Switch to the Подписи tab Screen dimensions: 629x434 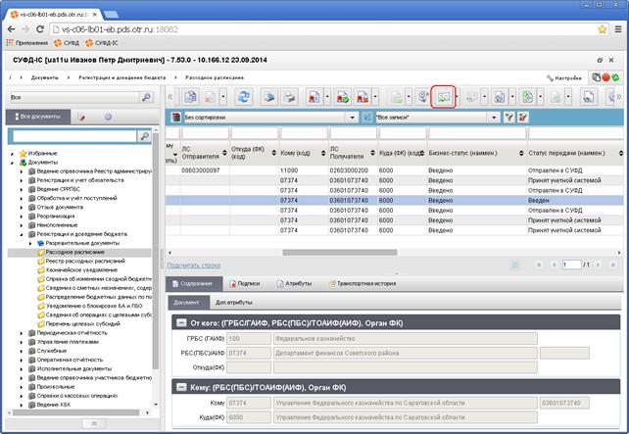coord(245,283)
